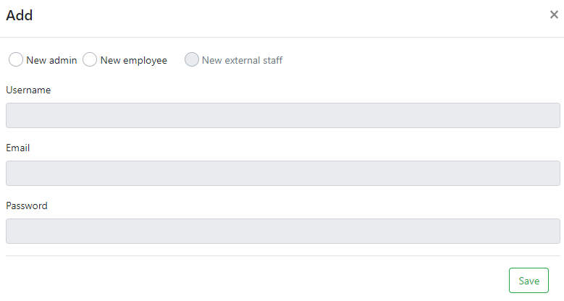The width and height of the screenshot is (564, 301).
Task: Focus the Username input field
Action: click(282, 115)
